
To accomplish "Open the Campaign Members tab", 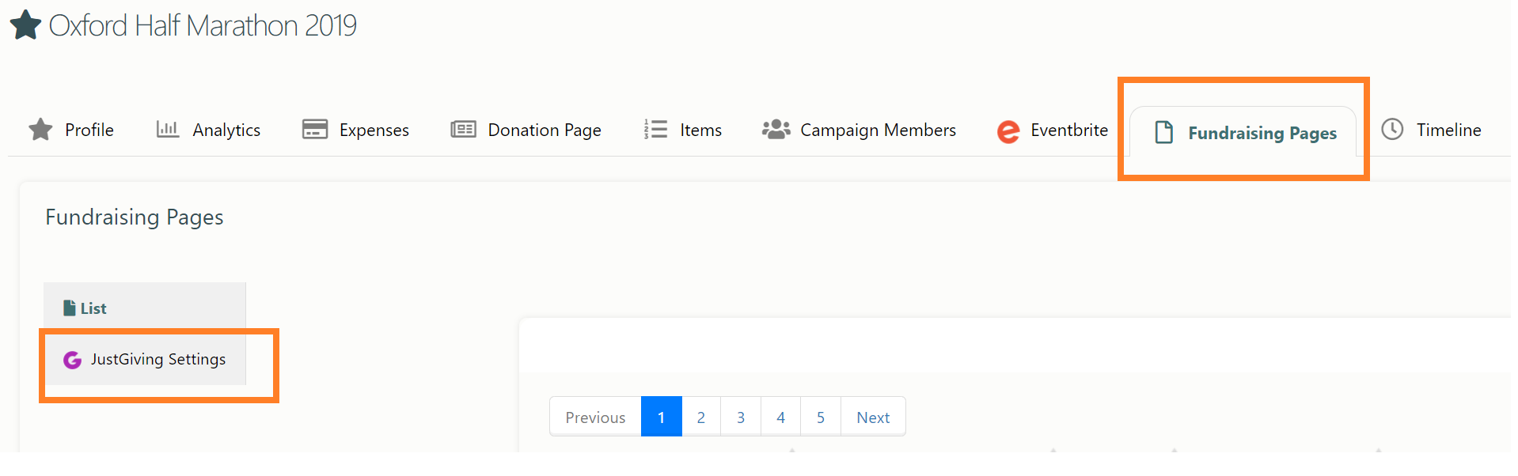I will [860, 130].
